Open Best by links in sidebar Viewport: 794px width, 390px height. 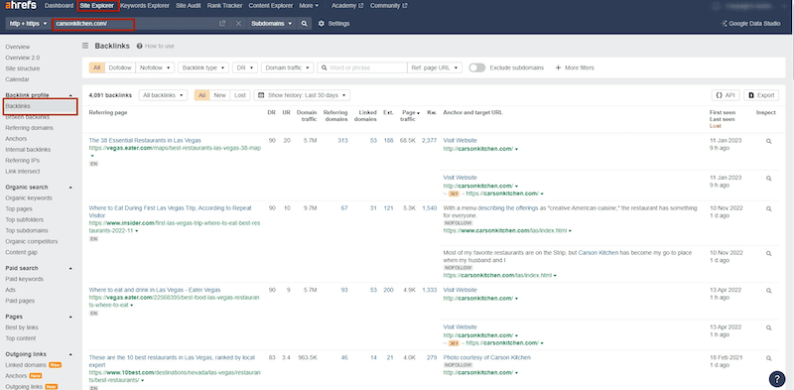pos(22,327)
